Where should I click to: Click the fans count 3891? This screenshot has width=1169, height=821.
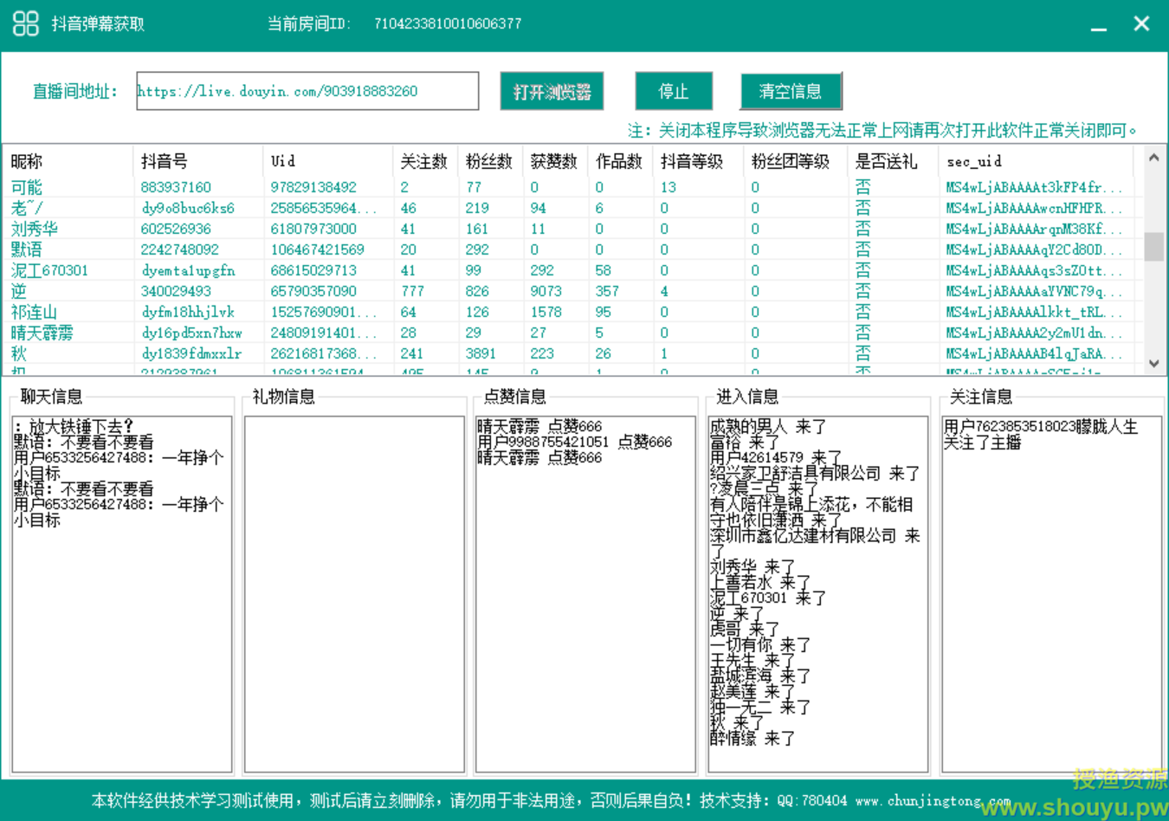(481, 353)
